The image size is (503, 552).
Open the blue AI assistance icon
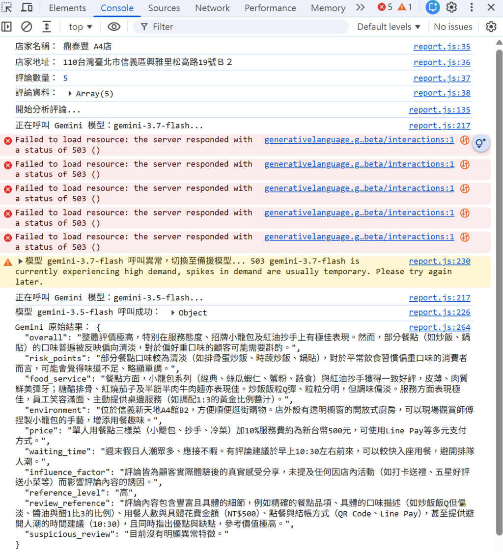point(432,7)
